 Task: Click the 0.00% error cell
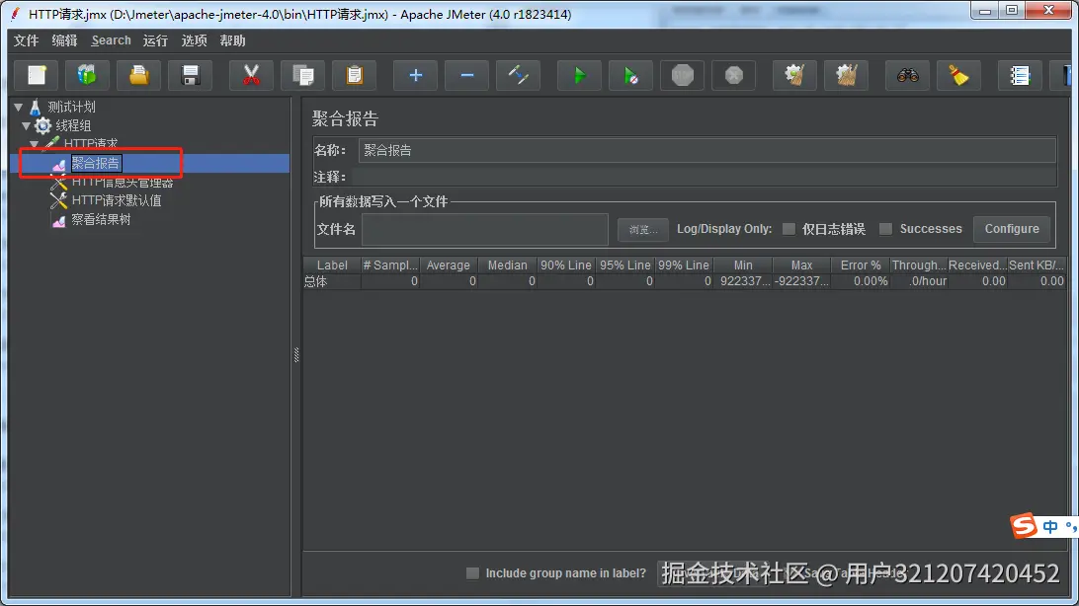point(861,281)
